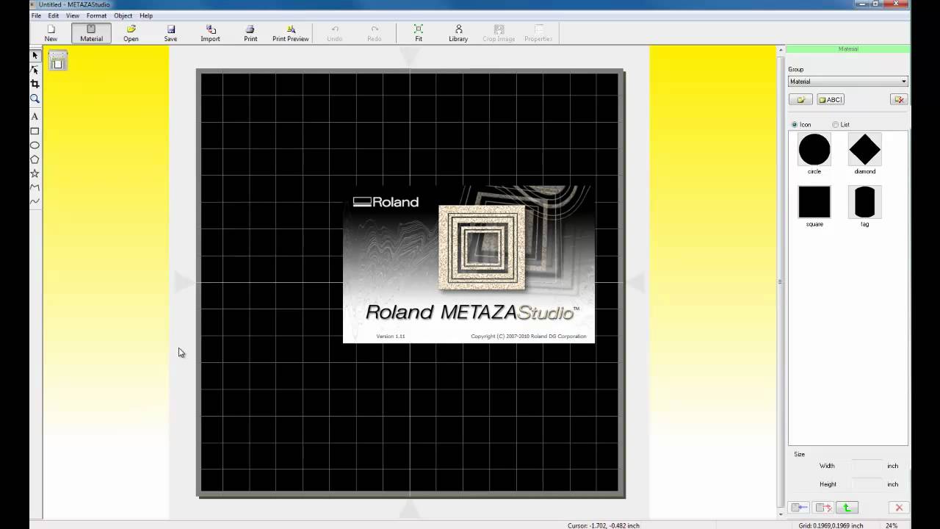
Task: Delete group with red X folder button
Action: 898,99
